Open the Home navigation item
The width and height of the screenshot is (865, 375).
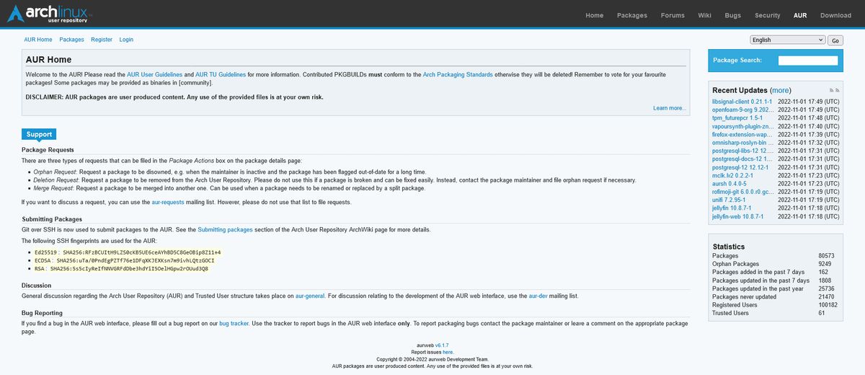tap(595, 15)
